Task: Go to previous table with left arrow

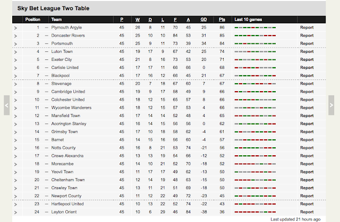Action: click(7, 105)
